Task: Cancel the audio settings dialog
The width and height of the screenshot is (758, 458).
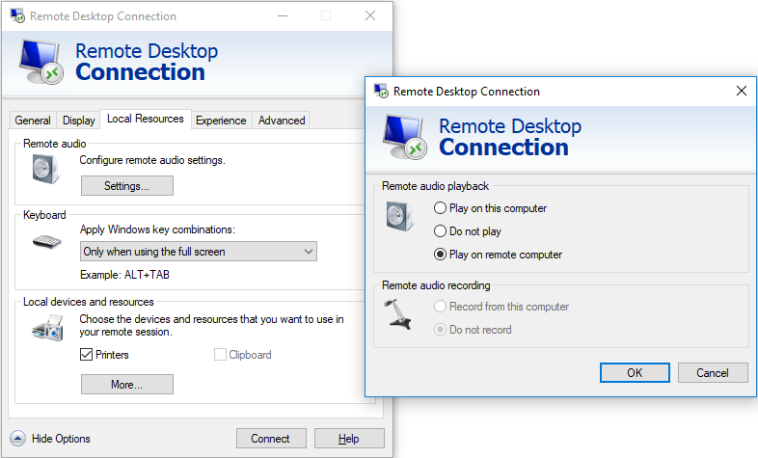Action: click(713, 372)
